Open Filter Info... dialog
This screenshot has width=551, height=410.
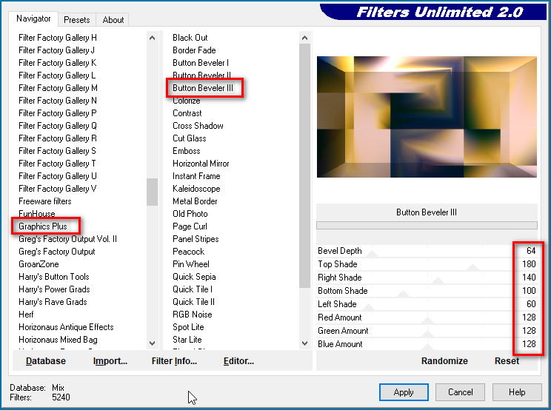174,361
